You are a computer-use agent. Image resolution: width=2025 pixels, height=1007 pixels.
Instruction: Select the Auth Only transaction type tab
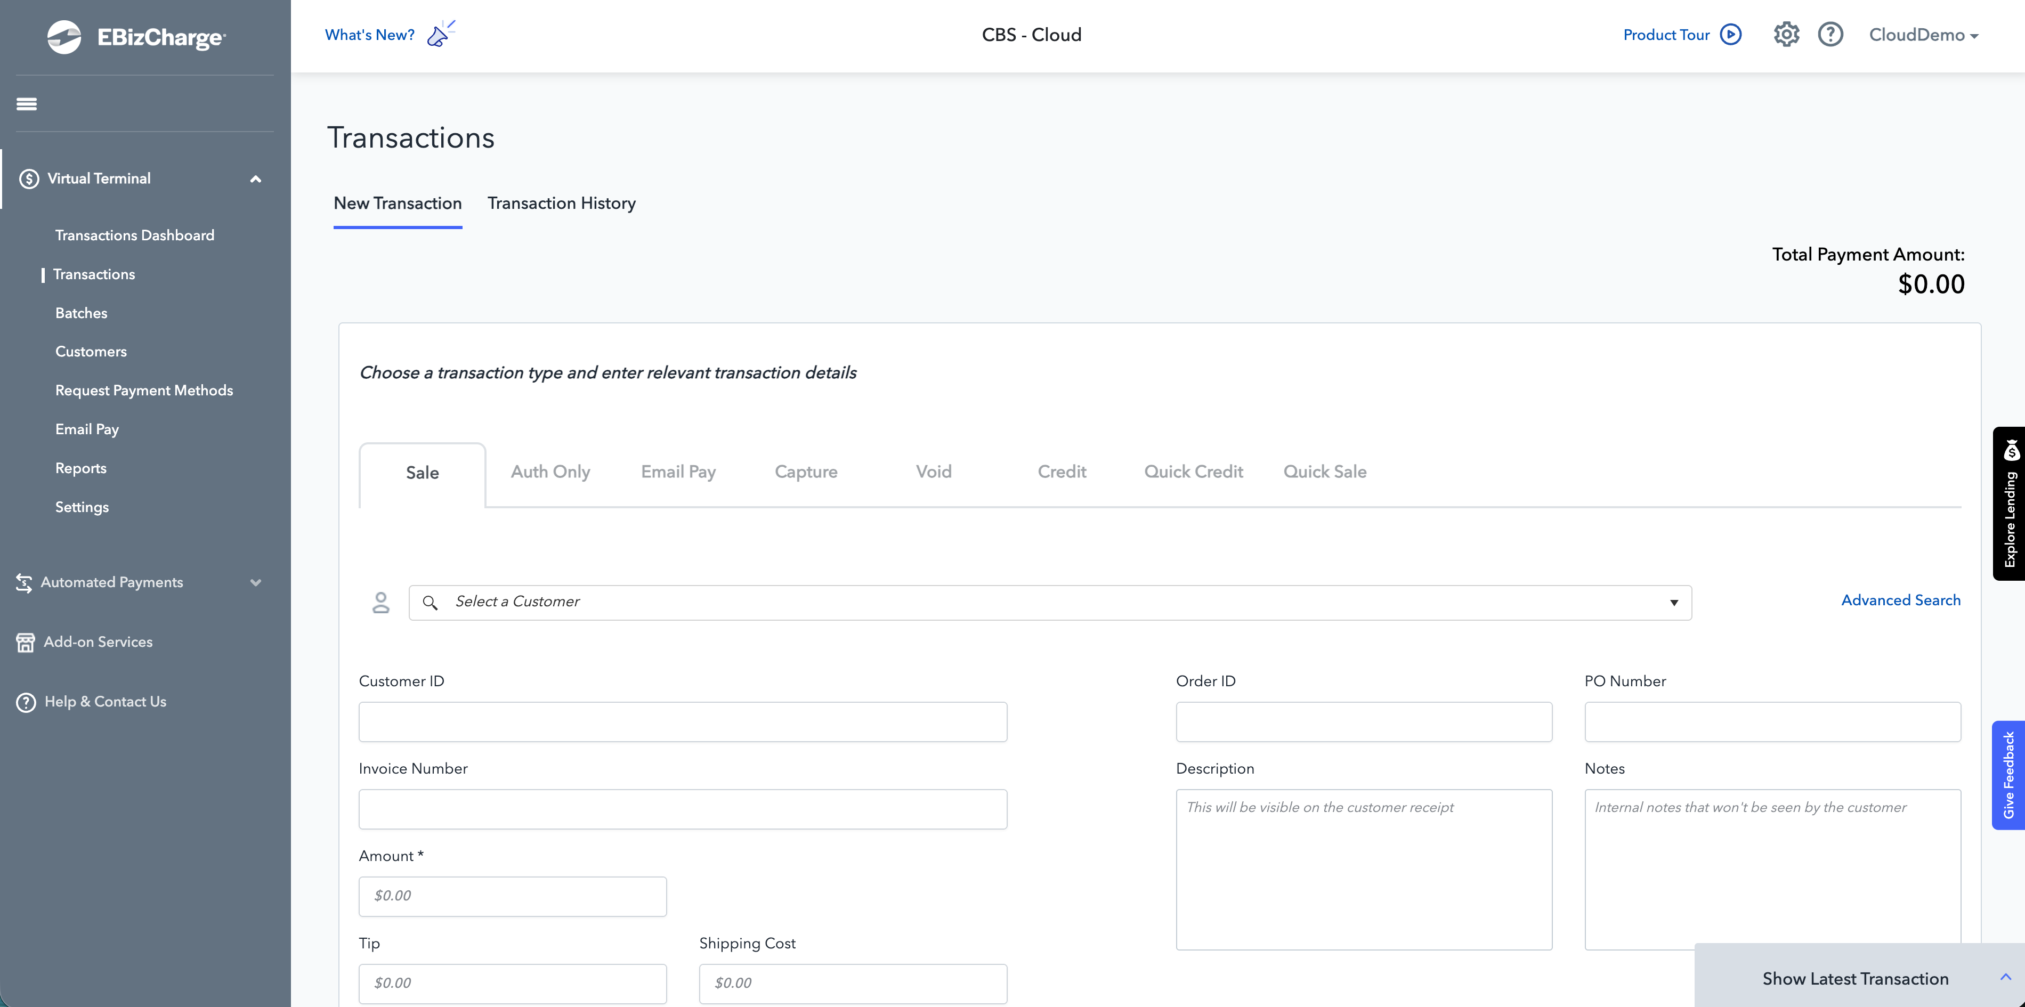pyautogui.click(x=550, y=472)
